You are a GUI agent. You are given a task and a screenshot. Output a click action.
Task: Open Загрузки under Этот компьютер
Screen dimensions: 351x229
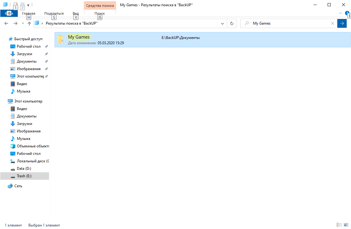tap(24, 124)
